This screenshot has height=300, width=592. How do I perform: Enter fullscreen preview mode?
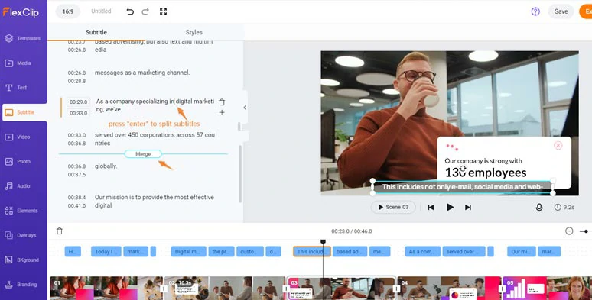click(163, 11)
